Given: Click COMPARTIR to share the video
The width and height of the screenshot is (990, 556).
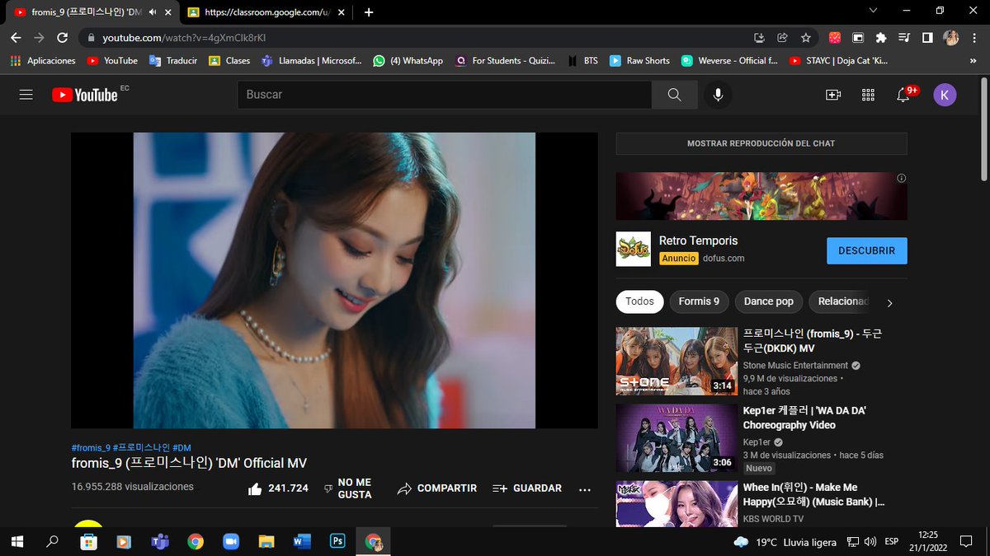Looking at the screenshot, I should (436, 488).
